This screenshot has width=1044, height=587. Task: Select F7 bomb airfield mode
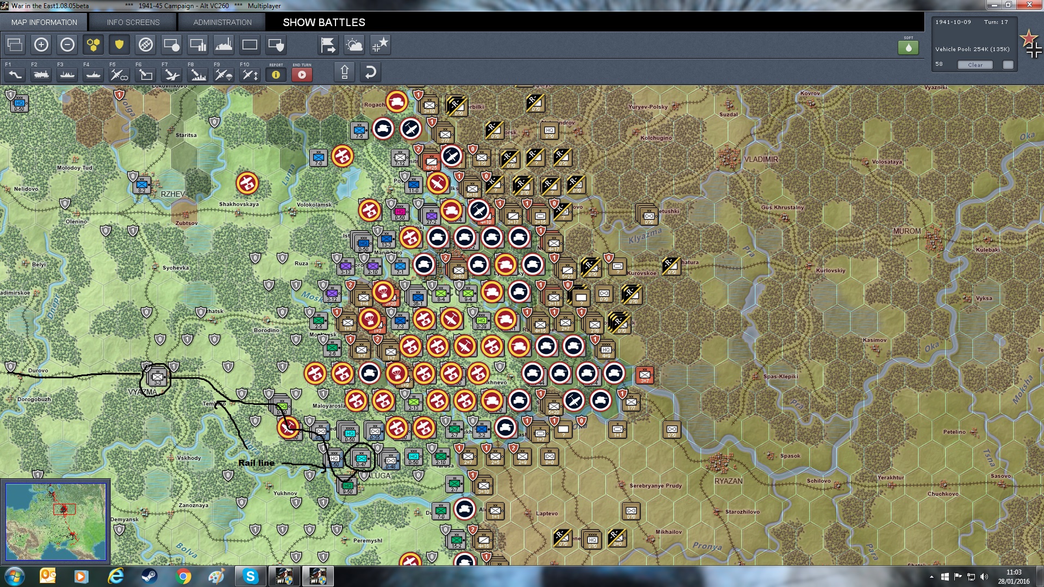(171, 74)
